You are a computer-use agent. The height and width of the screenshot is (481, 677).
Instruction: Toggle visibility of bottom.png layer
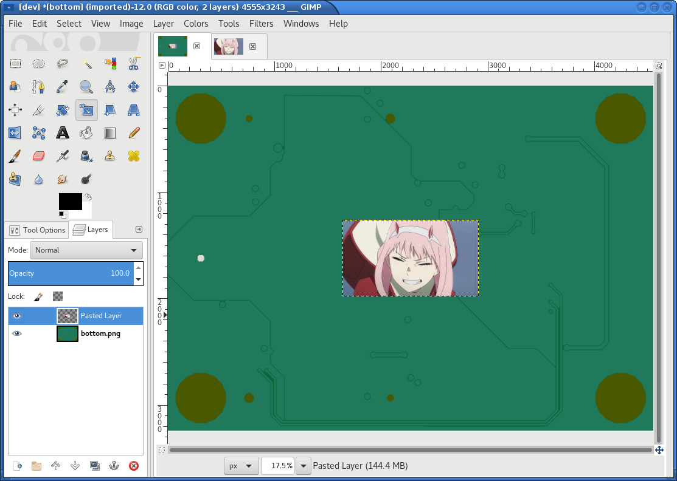(x=17, y=333)
